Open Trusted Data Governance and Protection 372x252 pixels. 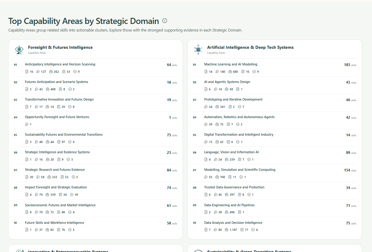(x=234, y=187)
